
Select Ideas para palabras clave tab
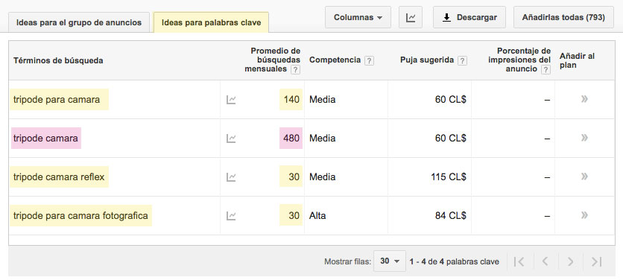tap(211, 22)
